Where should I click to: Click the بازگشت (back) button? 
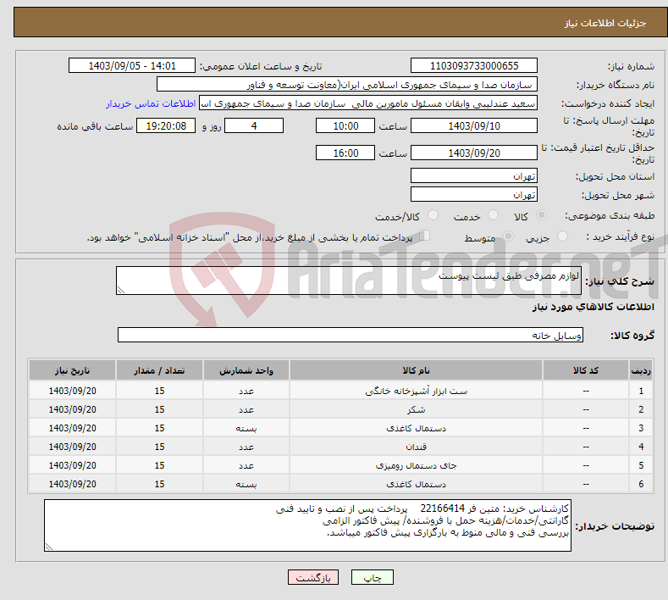coord(313,577)
